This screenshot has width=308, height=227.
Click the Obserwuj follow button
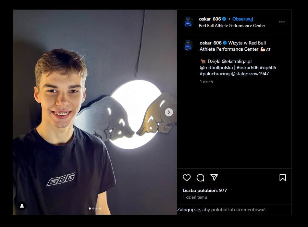click(243, 19)
